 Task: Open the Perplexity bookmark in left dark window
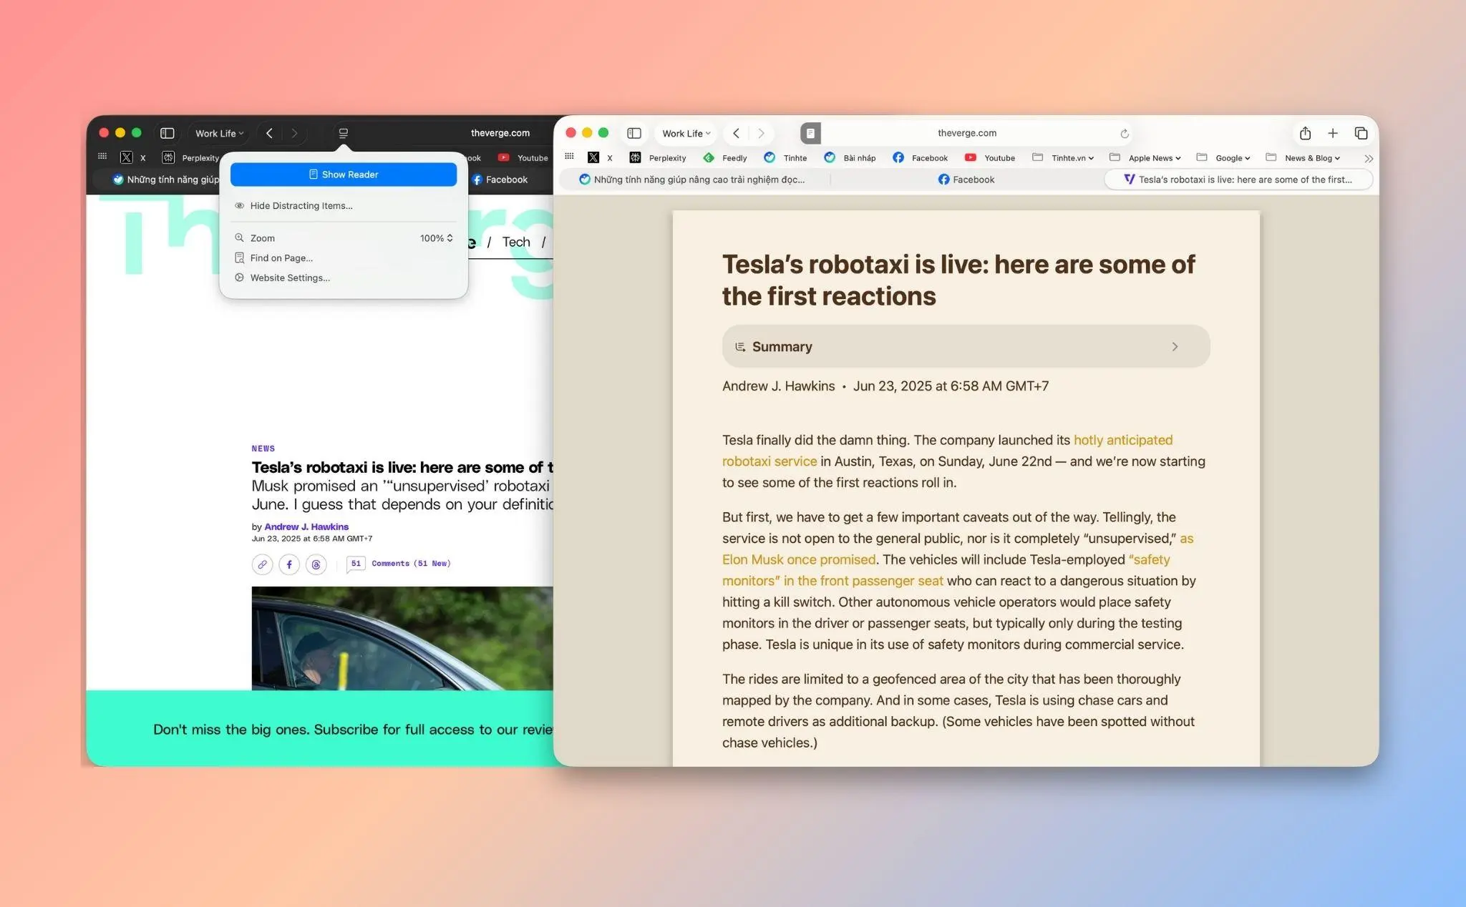click(x=190, y=157)
